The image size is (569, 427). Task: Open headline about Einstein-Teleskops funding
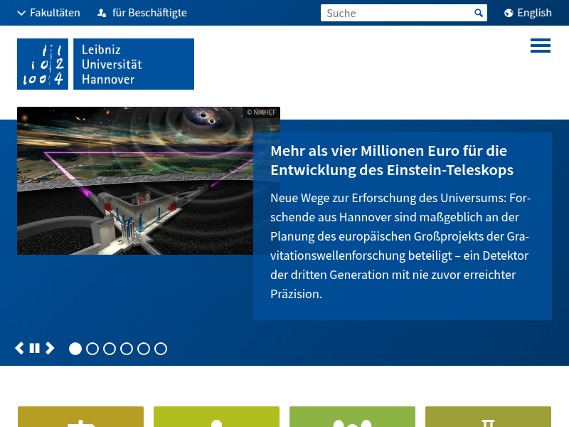coord(392,161)
